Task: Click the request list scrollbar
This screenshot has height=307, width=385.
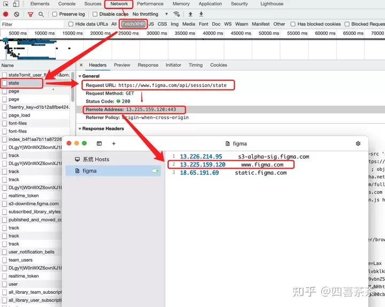Action: pos(73,87)
